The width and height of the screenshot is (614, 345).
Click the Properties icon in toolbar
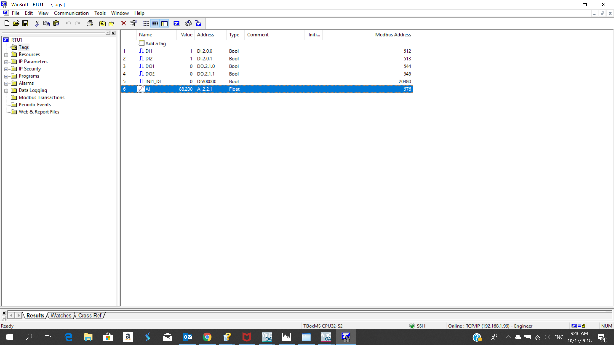click(x=133, y=23)
